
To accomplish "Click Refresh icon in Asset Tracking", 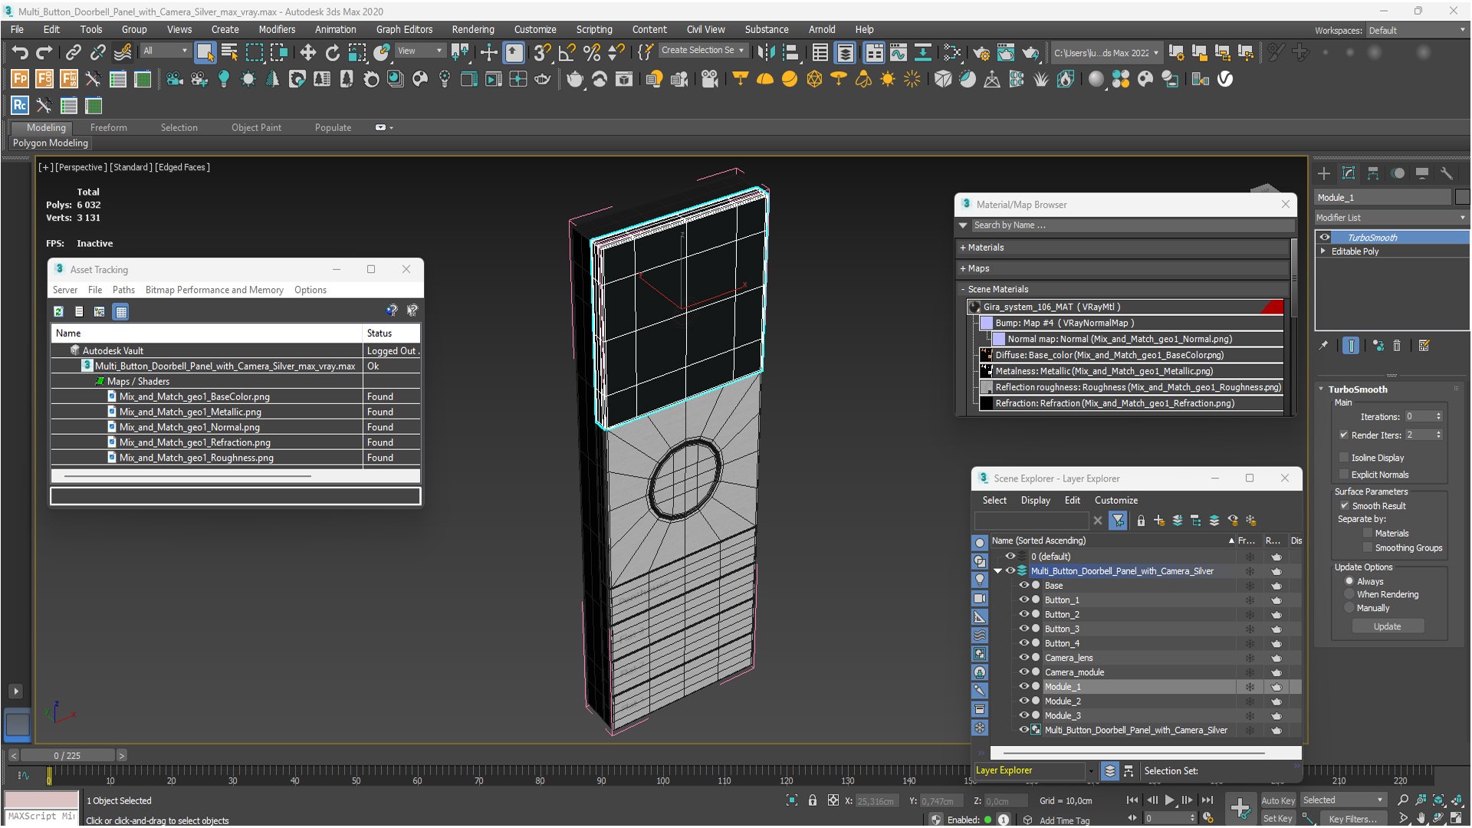I will (58, 311).
